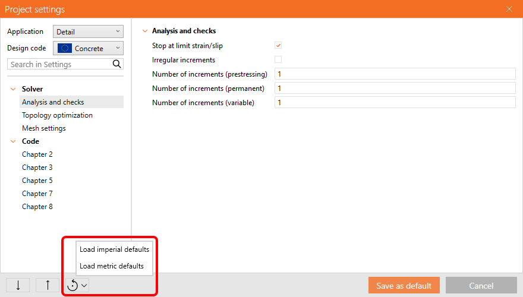
Task: Open the Design code dropdown
Action: (x=88, y=48)
